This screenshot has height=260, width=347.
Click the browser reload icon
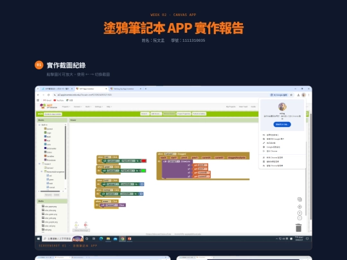[x=48, y=95]
